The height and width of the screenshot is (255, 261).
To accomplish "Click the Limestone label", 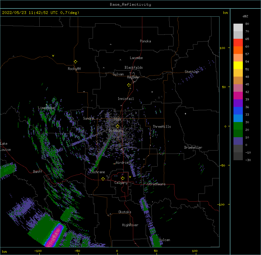I will (x=46, y=108).
